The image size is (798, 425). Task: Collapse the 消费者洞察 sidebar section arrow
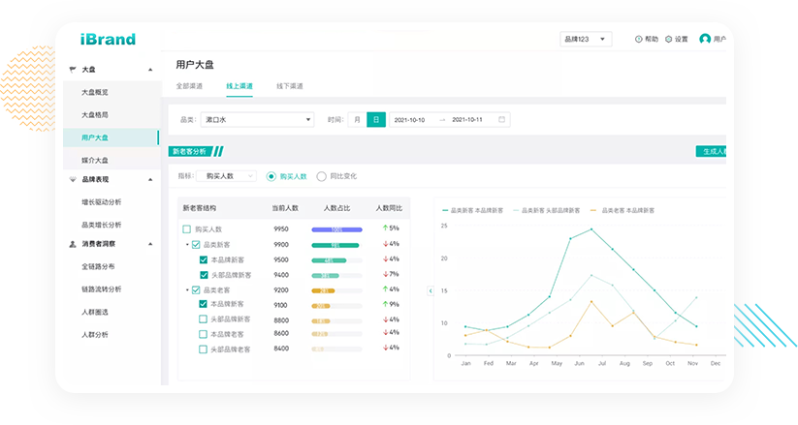point(150,244)
